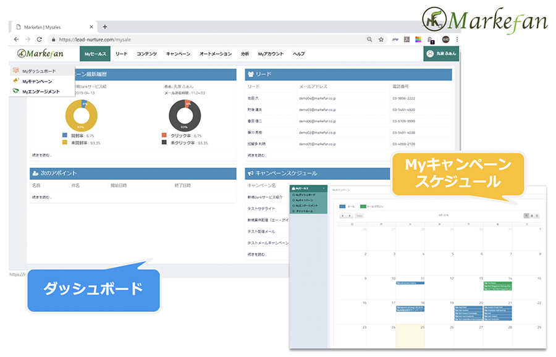Select Myダッシュボード from the dropdown
Screen dimensions: 556x357
pyautogui.click(x=42, y=71)
